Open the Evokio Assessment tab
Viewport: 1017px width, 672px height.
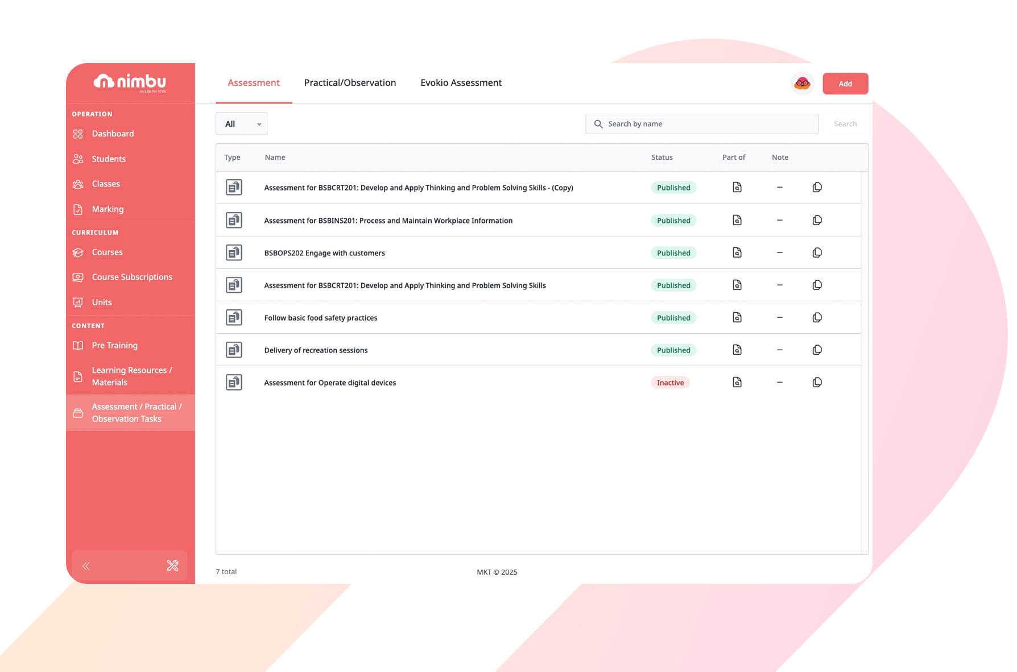[461, 82]
